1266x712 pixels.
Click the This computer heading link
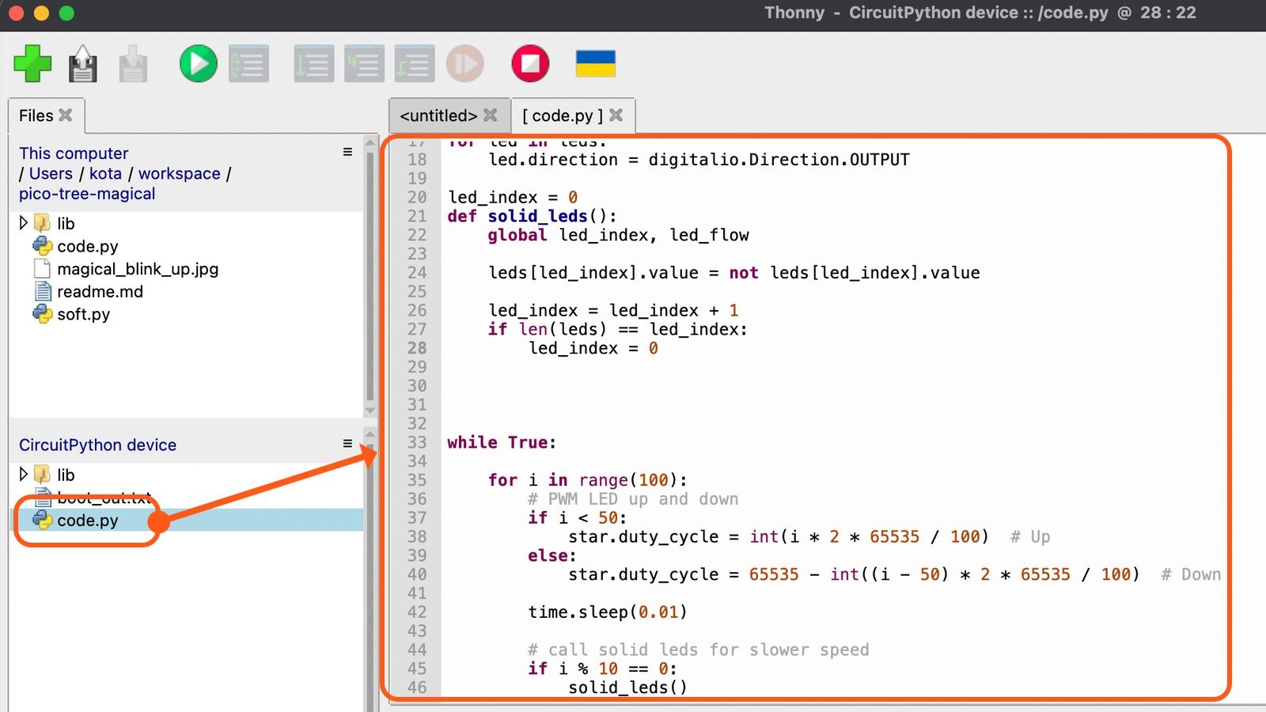click(x=74, y=153)
